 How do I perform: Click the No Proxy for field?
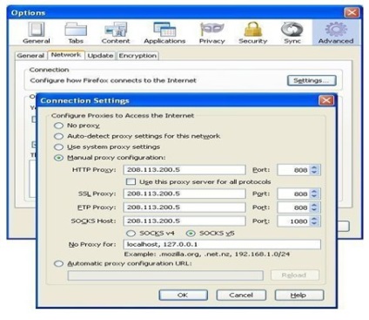(x=222, y=244)
